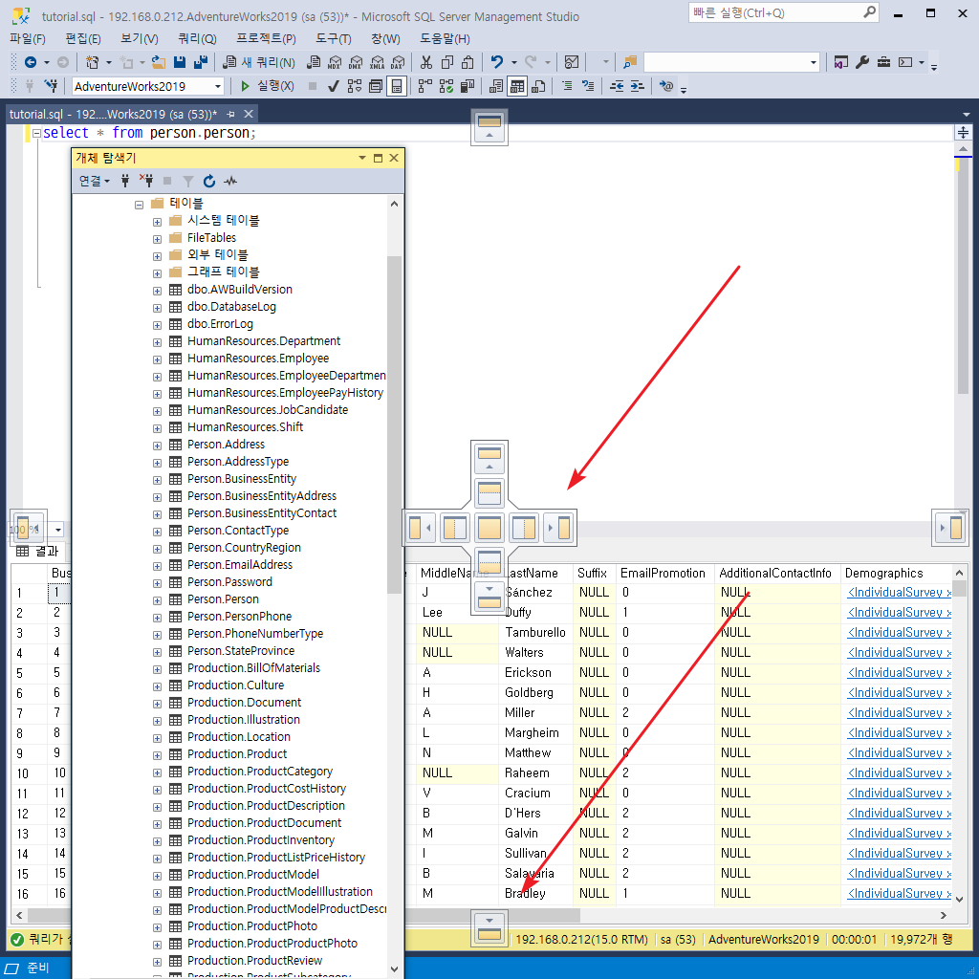Open the find combo box dropdown arrow
Viewport: 979px width, 979px height.
coord(813,62)
